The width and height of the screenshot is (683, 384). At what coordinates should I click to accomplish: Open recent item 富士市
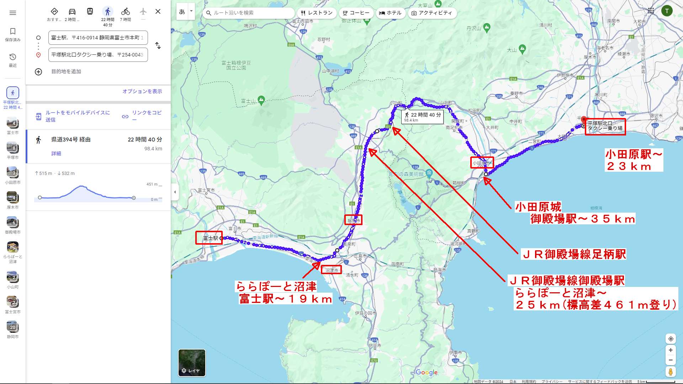(x=13, y=126)
